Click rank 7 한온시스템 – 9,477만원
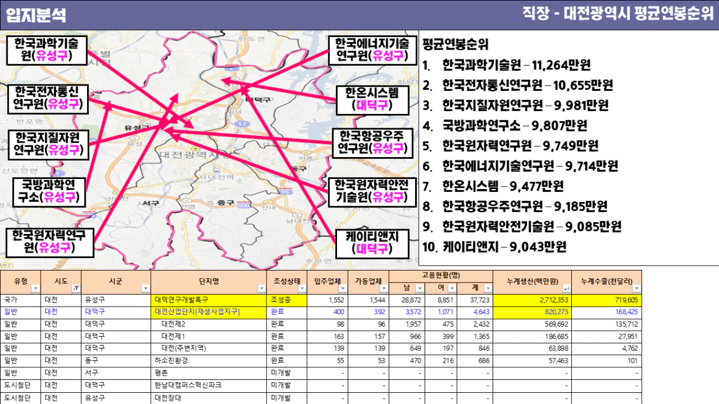This screenshot has height=404, width=719. tap(493, 187)
